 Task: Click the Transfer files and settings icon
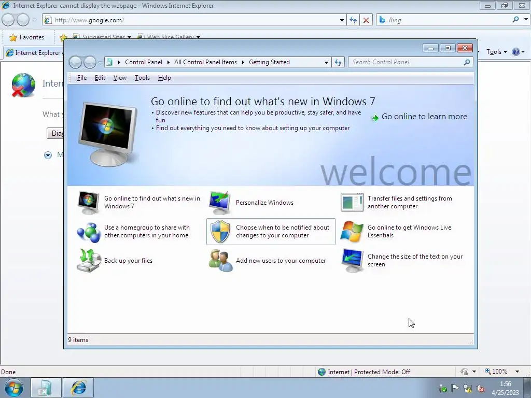tap(352, 203)
